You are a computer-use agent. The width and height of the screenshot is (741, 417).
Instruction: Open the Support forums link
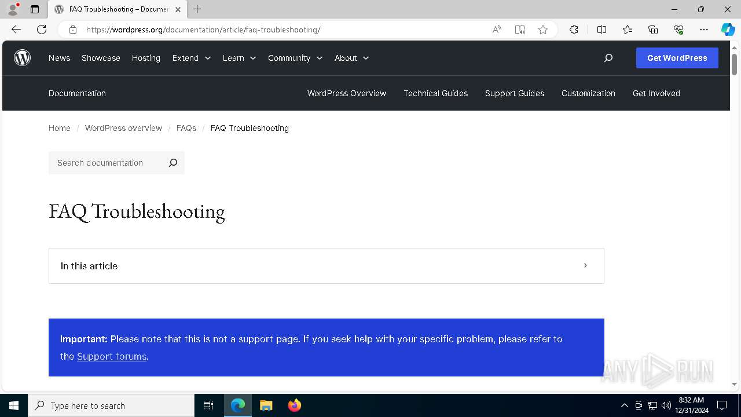(112, 356)
